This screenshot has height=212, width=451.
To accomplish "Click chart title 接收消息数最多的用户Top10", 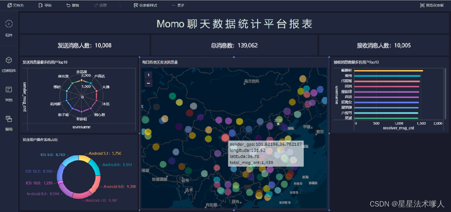I will (x=356, y=62).
